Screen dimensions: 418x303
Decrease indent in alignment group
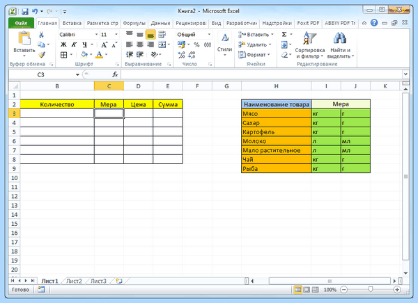pyautogui.click(x=130, y=54)
